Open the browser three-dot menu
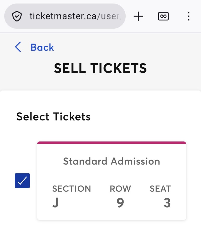This screenshot has height=231, width=201. [x=188, y=17]
